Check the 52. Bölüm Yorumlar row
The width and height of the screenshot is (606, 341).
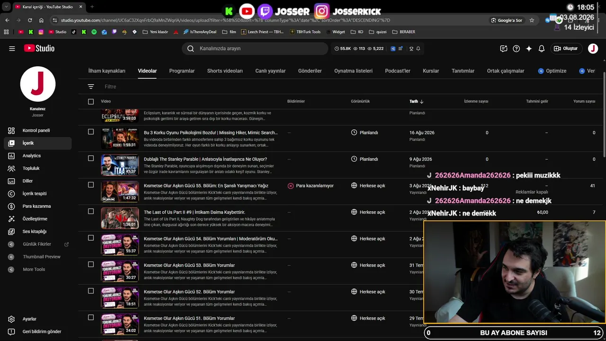click(91, 291)
